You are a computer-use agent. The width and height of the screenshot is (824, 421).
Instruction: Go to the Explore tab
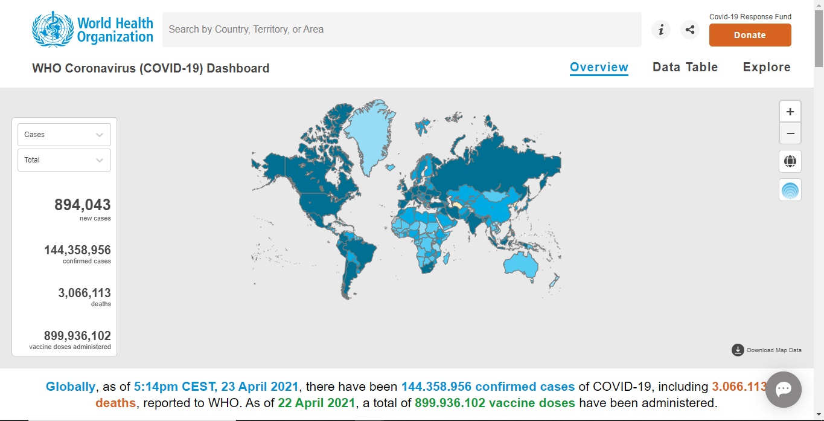click(767, 67)
